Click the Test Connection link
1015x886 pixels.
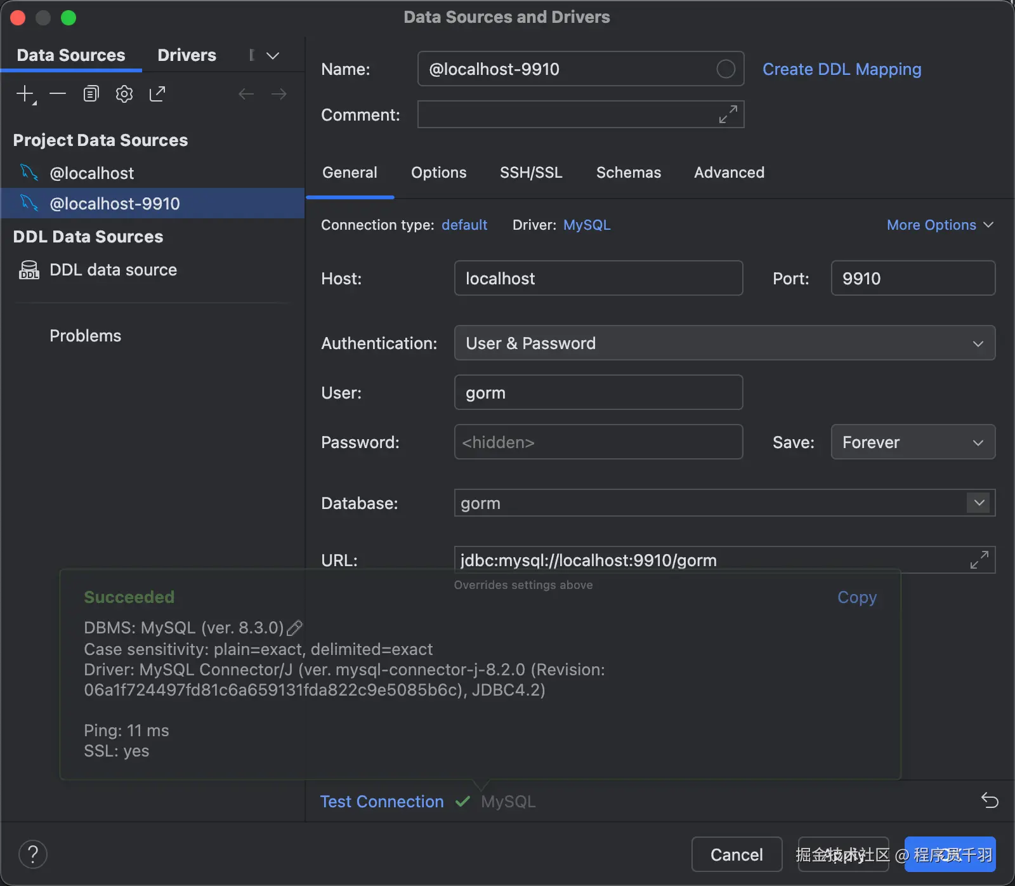click(x=382, y=802)
